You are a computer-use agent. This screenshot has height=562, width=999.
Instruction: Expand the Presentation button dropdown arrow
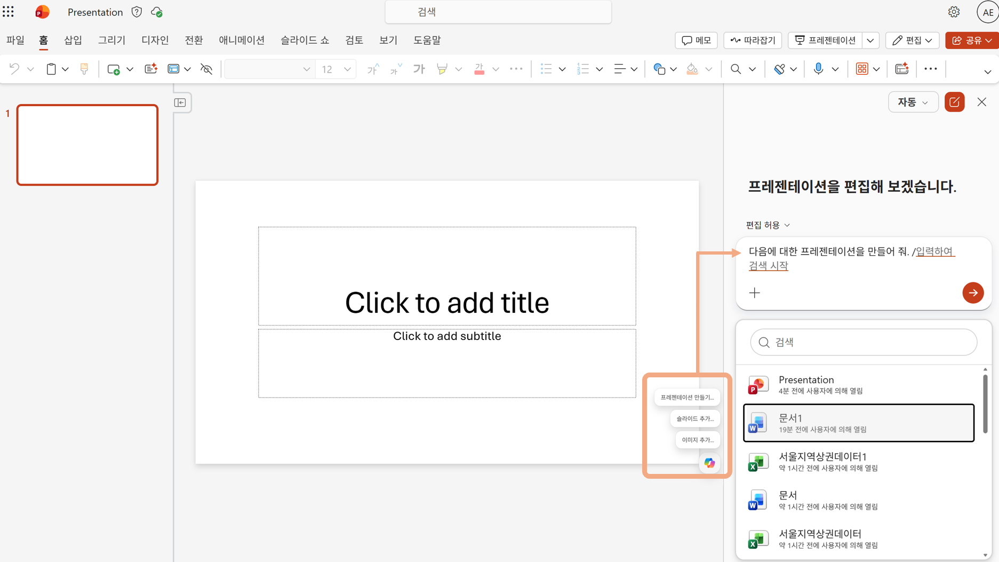pyautogui.click(x=870, y=41)
